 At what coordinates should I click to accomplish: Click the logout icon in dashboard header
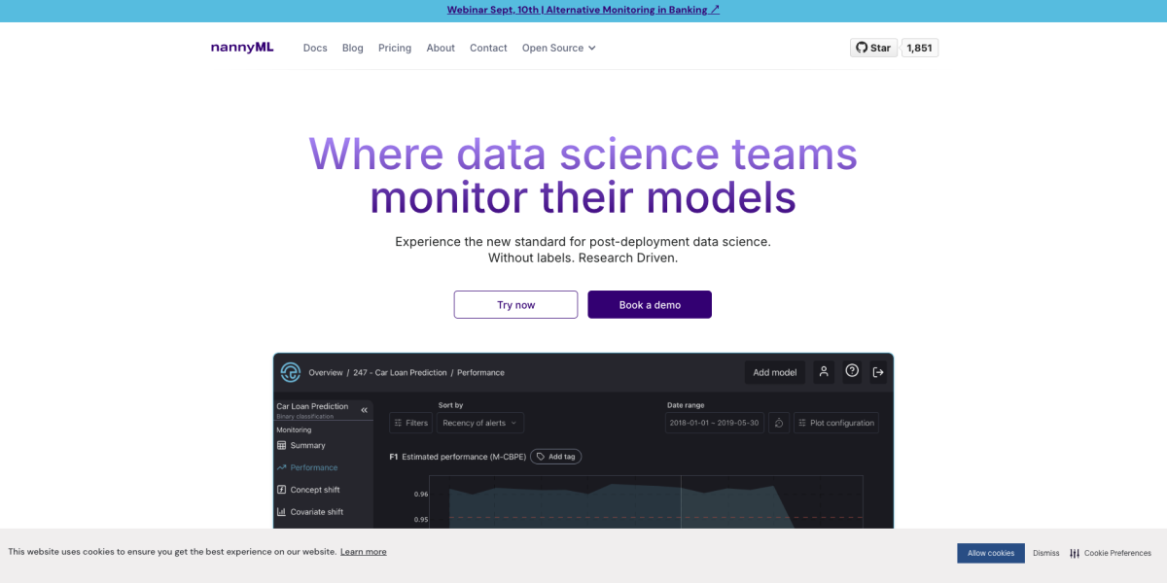(878, 372)
